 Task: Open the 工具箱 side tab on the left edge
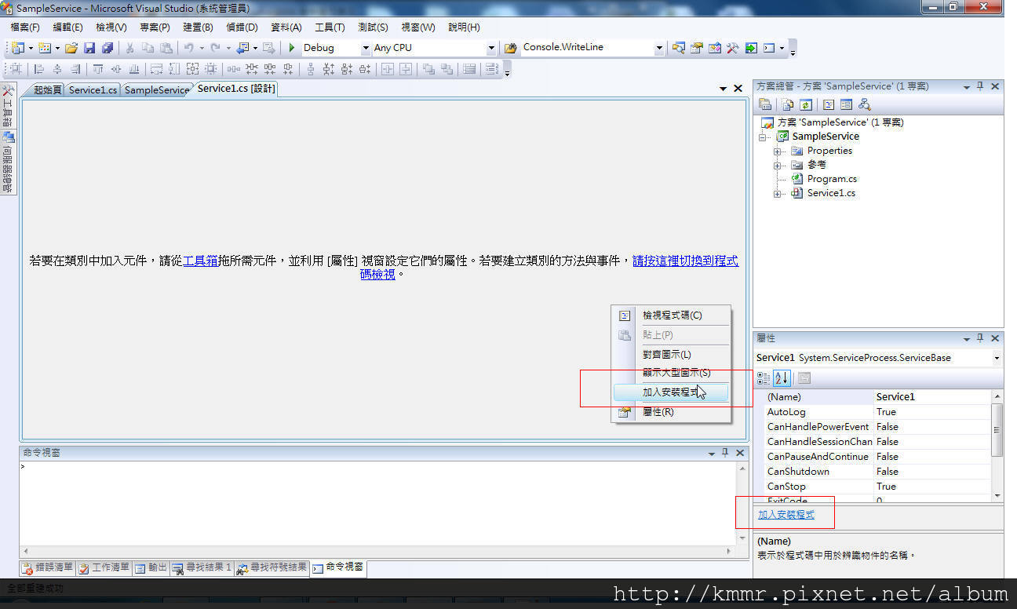[8, 107]
